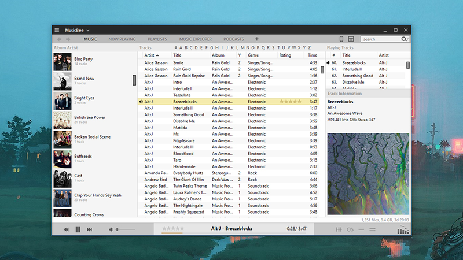Seek in the playback progress bar
The image size is (463, 260).
pos(234,233)
